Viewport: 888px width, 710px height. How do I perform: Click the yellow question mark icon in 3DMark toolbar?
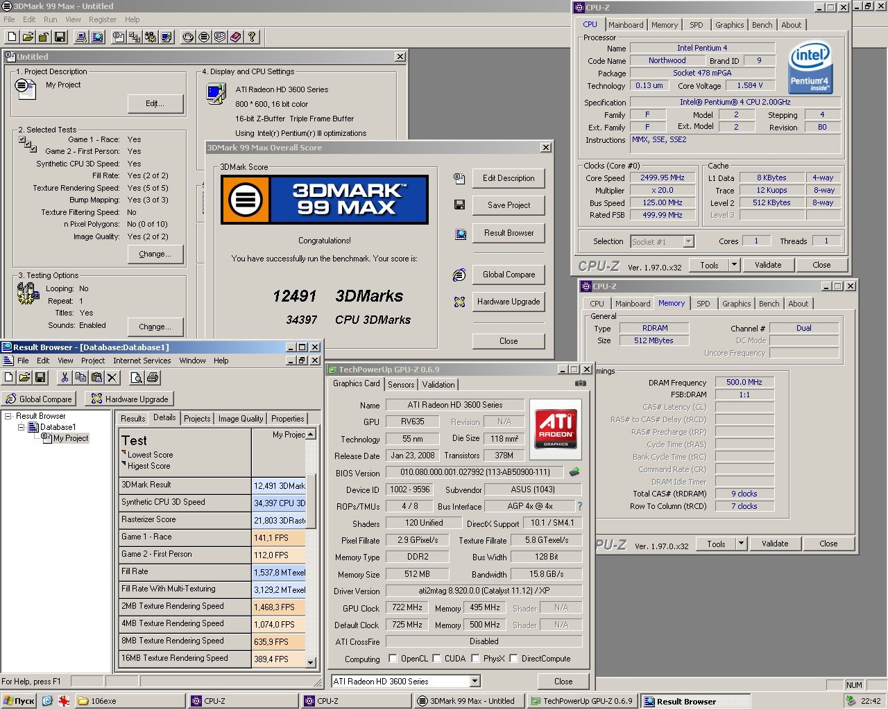252,37
